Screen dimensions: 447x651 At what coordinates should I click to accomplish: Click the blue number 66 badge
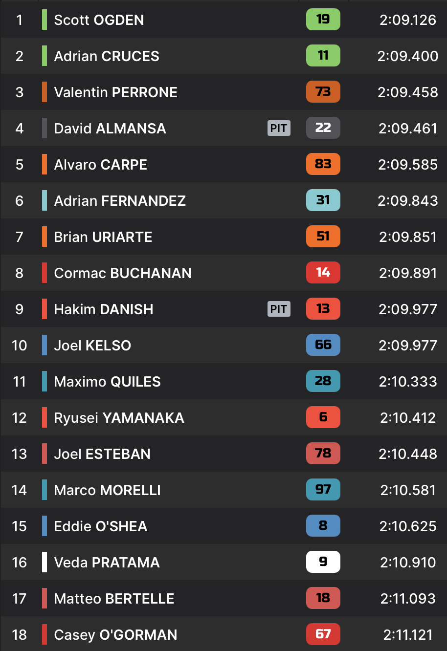tap(323, 345)
